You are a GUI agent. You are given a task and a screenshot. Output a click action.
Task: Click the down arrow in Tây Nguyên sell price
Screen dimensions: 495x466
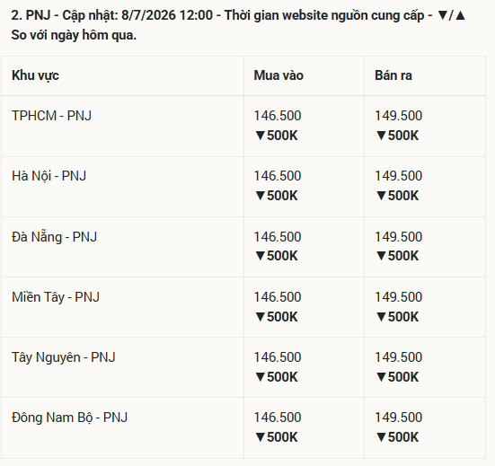point(381,377)
